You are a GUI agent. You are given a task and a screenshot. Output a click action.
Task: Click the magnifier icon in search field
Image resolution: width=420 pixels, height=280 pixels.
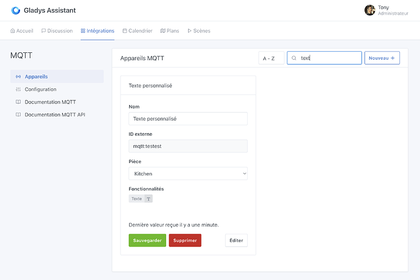(295, 58)
